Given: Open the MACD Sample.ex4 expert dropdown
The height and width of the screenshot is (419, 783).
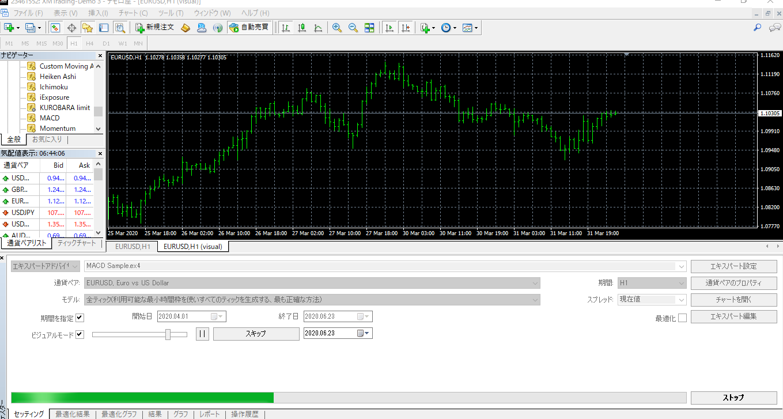Looking at the screenshot, I should pos(682,266).
